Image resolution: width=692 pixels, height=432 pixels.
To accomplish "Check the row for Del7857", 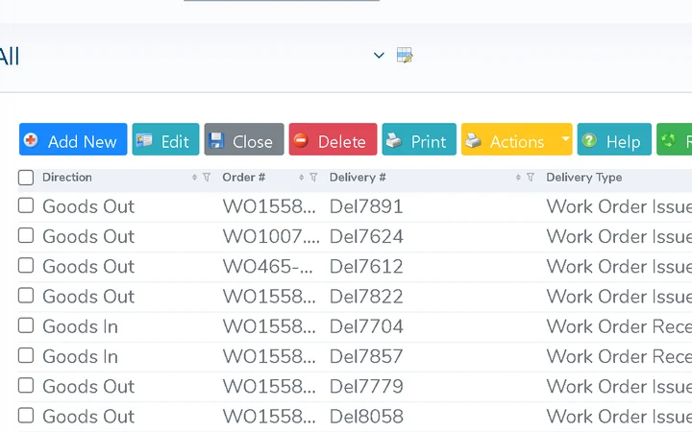I will coord(26,355).
